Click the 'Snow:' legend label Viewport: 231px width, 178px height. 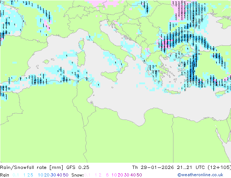pos(78,175)
